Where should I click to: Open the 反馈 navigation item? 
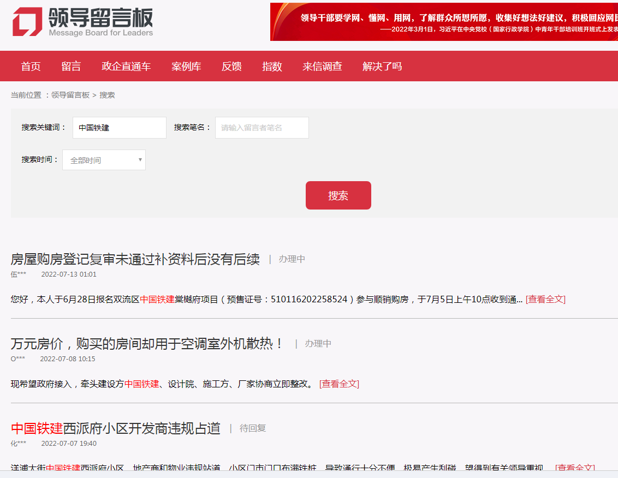click(x=231, y=67)
